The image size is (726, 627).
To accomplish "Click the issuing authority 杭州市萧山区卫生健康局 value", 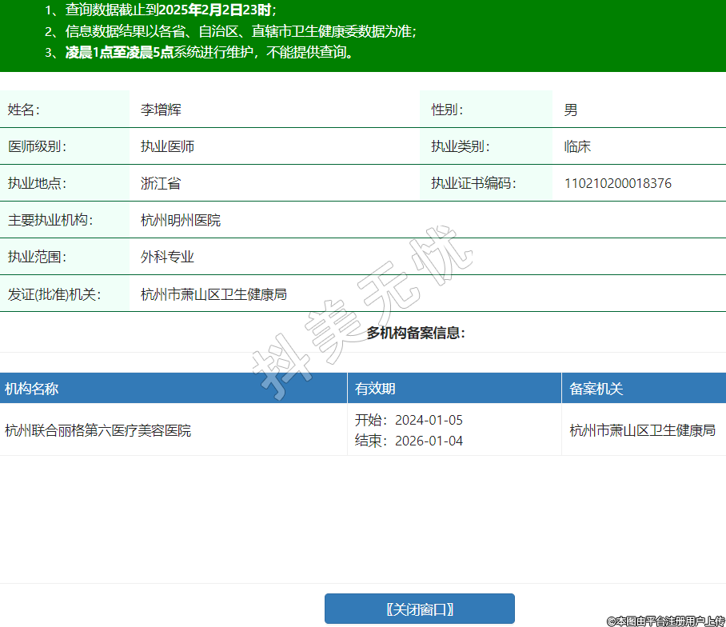I will 213,294.
